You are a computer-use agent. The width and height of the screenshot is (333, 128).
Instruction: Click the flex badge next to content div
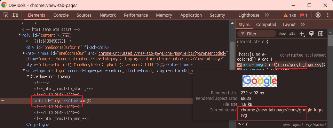coord(66,35)
